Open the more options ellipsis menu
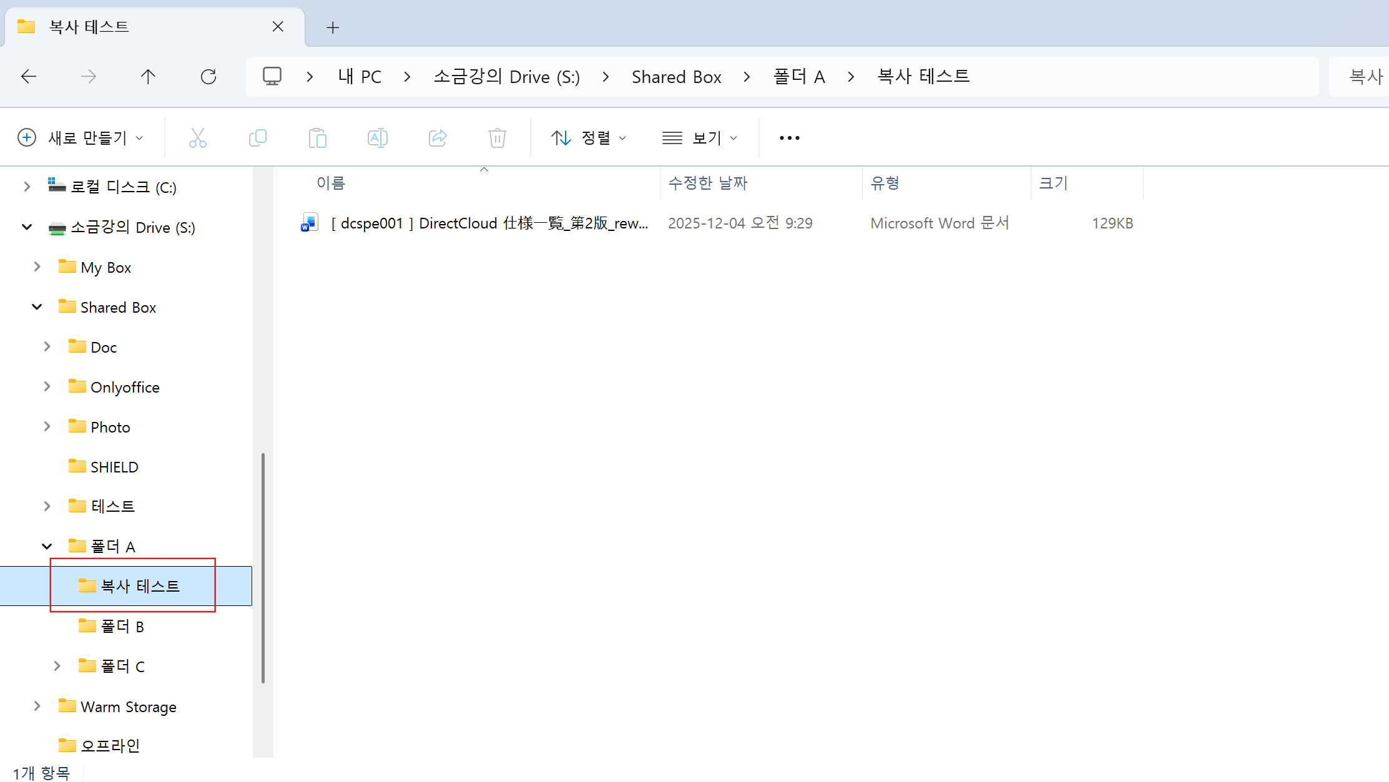This screenshot has width=1389, height=782. click(789, 138)
